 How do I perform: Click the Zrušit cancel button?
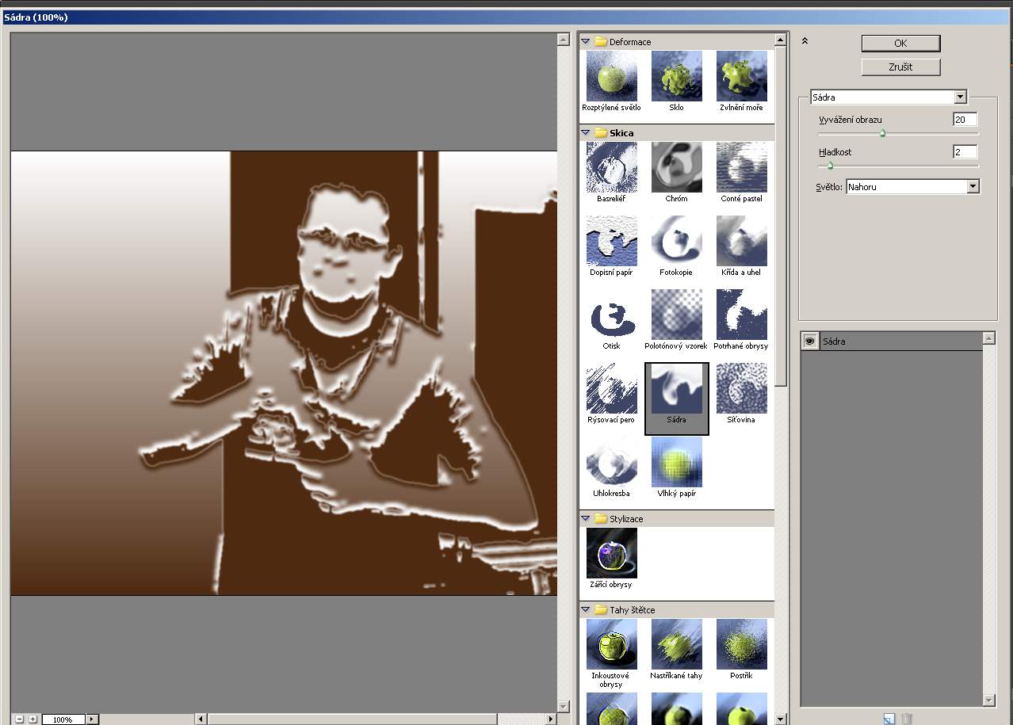click(x=900, y=67)
